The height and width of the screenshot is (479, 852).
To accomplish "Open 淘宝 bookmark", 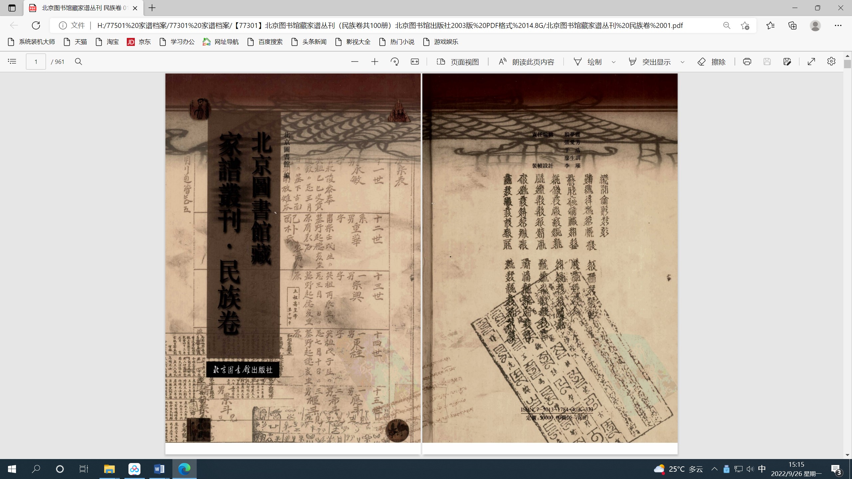I will [x=107, y=42].
